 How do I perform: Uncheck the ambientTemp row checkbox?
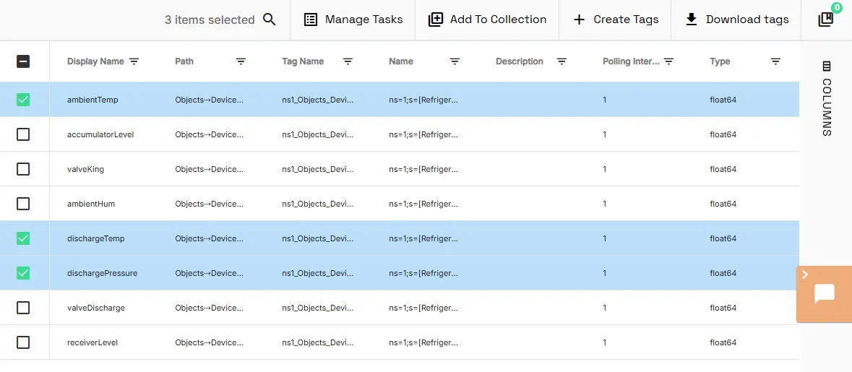23,100
